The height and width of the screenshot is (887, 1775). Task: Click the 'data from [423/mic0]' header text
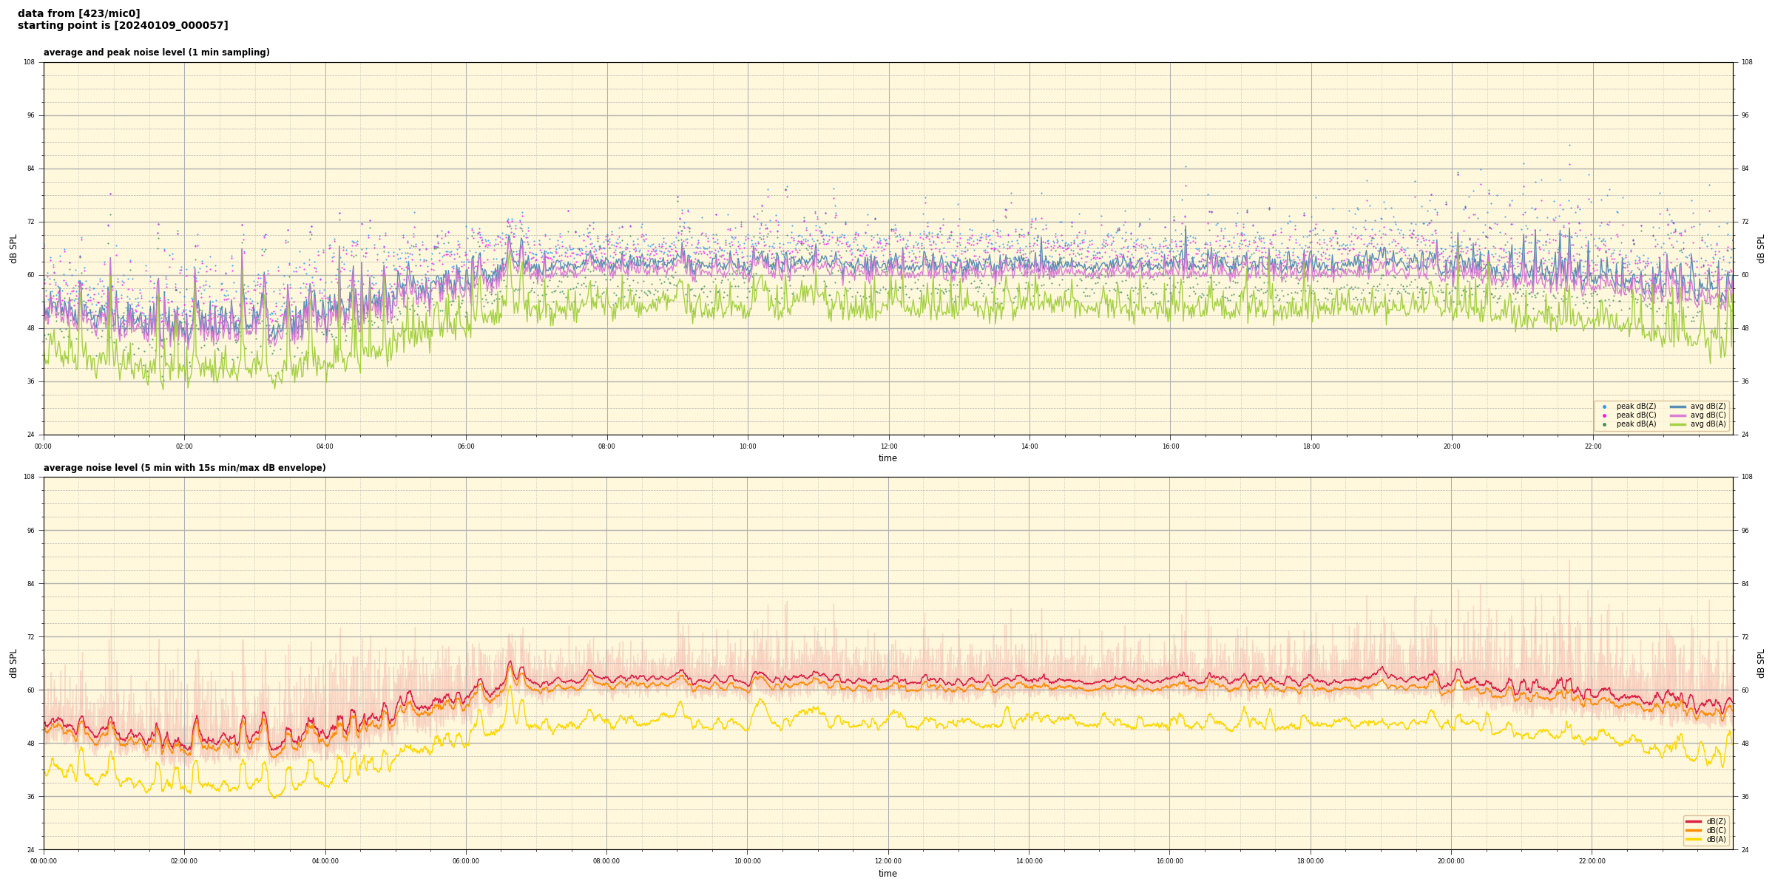pyautogui.click(x=78, y=13)
